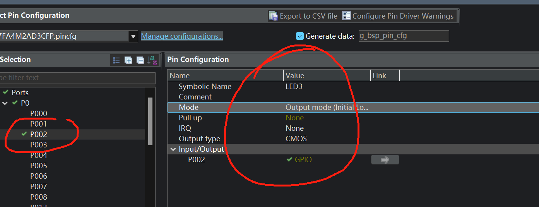Select pin P002 in the tree
Screen dimensions: 539x207
[x=39, y=134]
